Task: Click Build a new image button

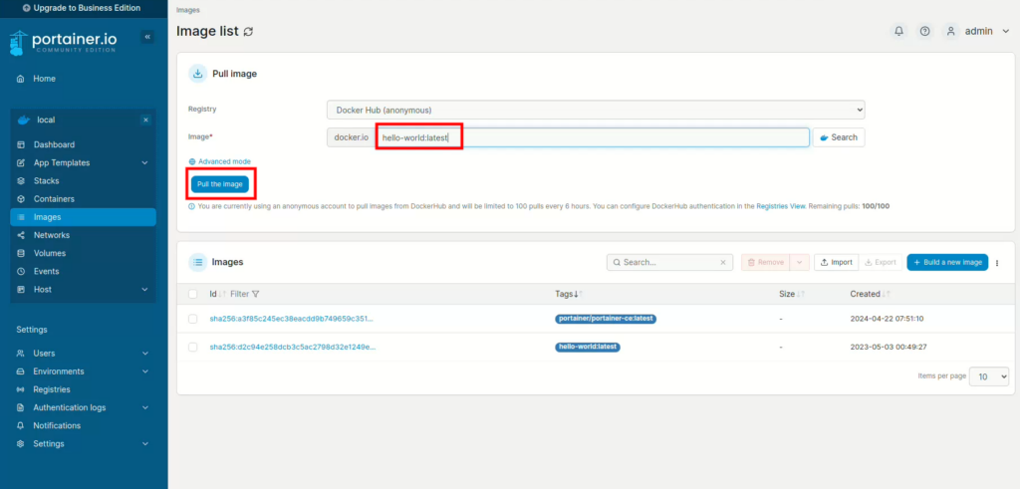Action: pos(946,262)
